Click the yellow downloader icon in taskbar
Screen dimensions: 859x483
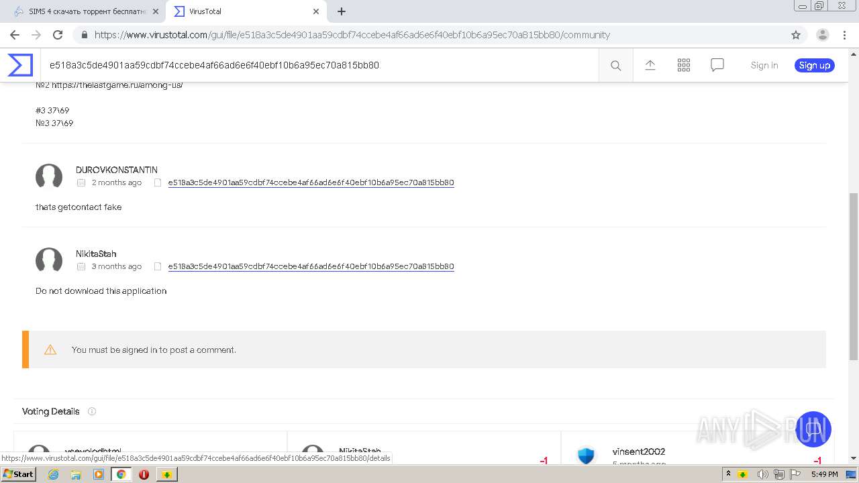[166, 474]
